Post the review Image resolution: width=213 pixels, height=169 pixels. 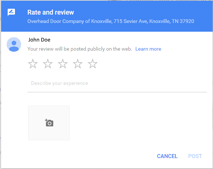click(x=195, y=156)
